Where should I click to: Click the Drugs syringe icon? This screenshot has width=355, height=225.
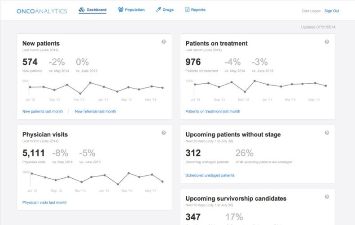[158, 9]
